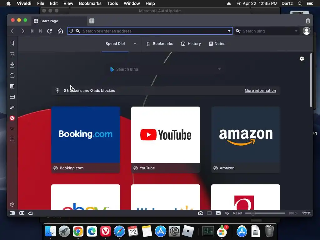This screenshot has height=240, width=320.
Task: Open the Booking.com speed dial
Action: (86, 140)
